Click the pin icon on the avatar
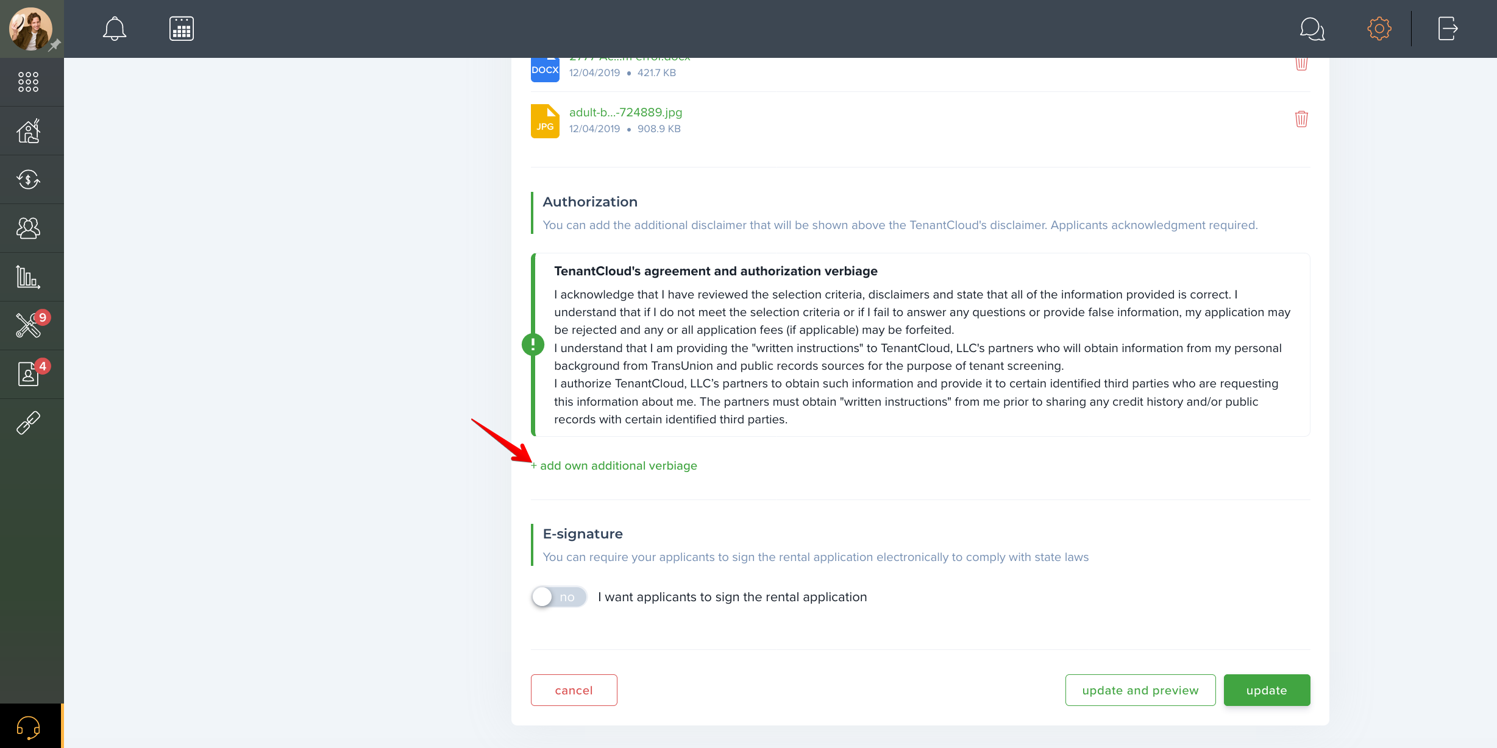The image size is (1497, 748). [x=55, y=45]
